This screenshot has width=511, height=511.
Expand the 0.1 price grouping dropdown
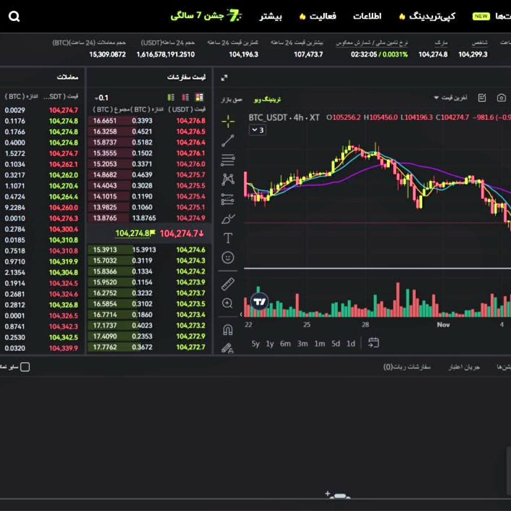point(101,98)
